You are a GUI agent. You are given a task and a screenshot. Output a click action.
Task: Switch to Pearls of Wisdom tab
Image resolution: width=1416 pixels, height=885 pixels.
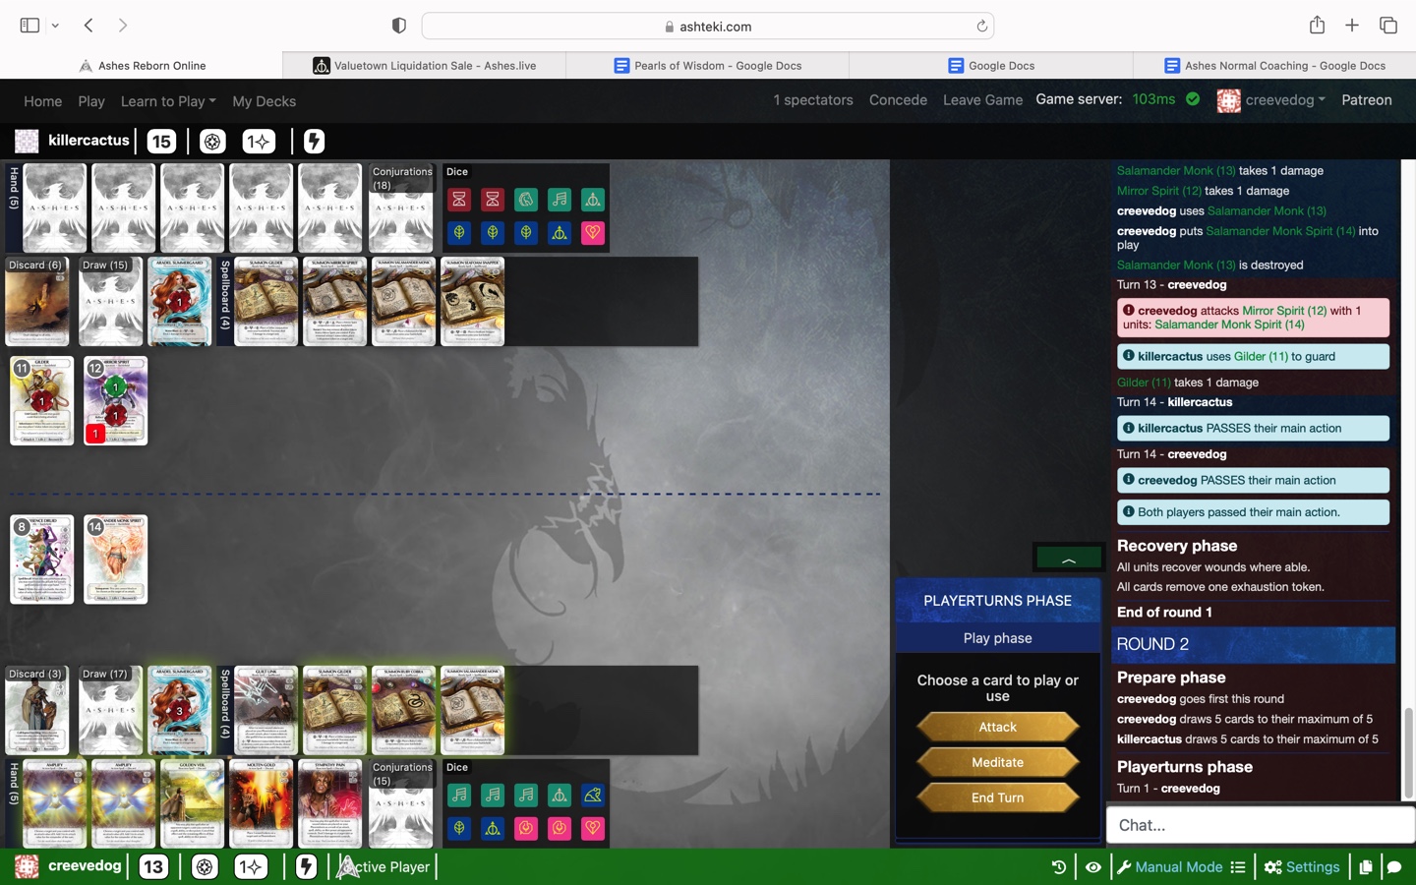click(x=708, y=66)
